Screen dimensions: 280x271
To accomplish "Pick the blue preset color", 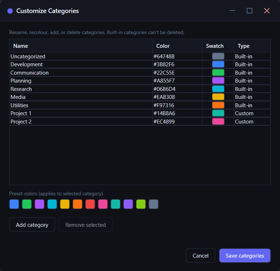I will coord(14,204).
